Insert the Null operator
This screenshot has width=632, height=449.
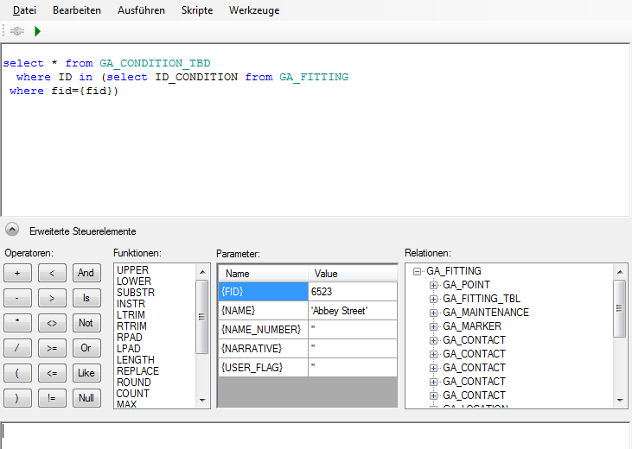(x=86, y=398)
